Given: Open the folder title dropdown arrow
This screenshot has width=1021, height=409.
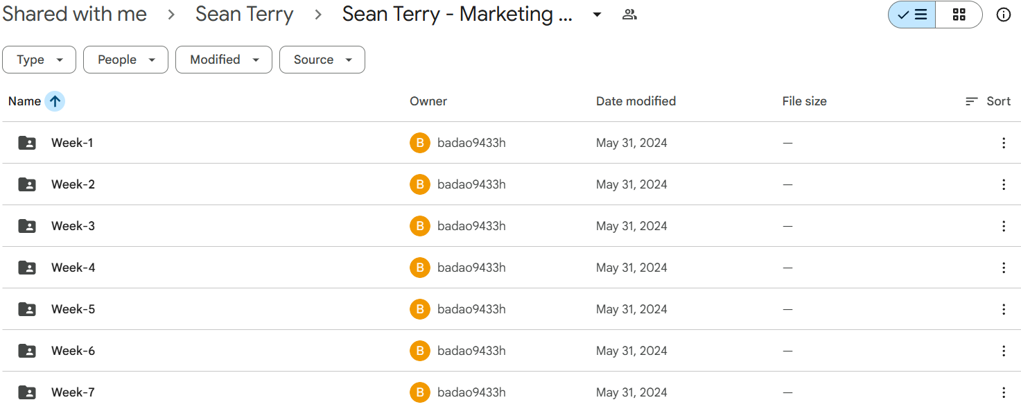Looking at the screenshot, I should click(596, 14).
